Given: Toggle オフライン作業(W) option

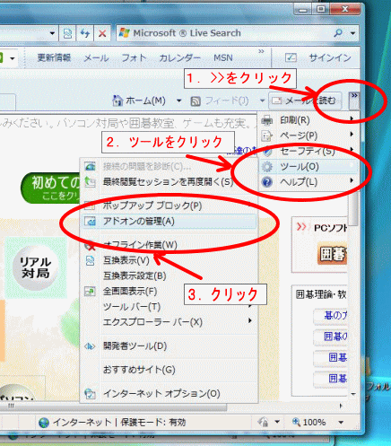Looking at the screenshot, I should [169, 245].
